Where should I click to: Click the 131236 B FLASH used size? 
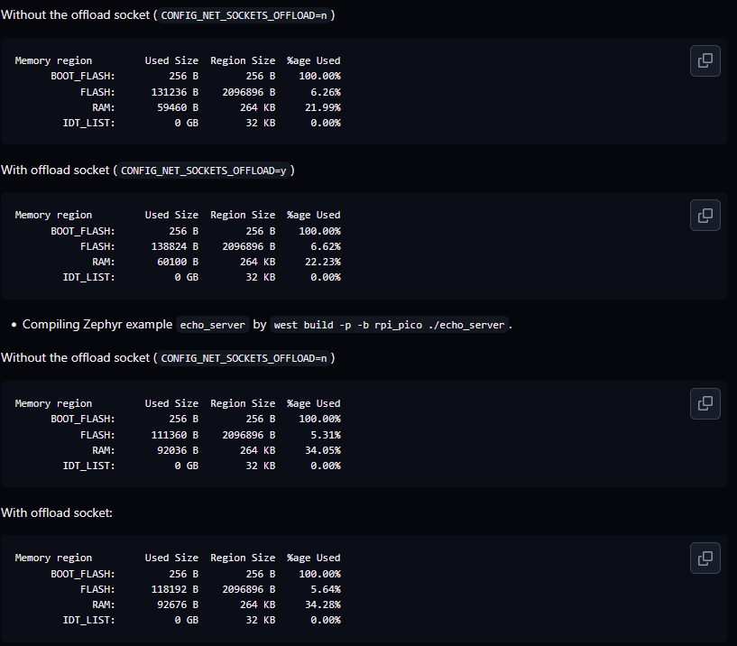pyautogui.click(x=174, y=92)
